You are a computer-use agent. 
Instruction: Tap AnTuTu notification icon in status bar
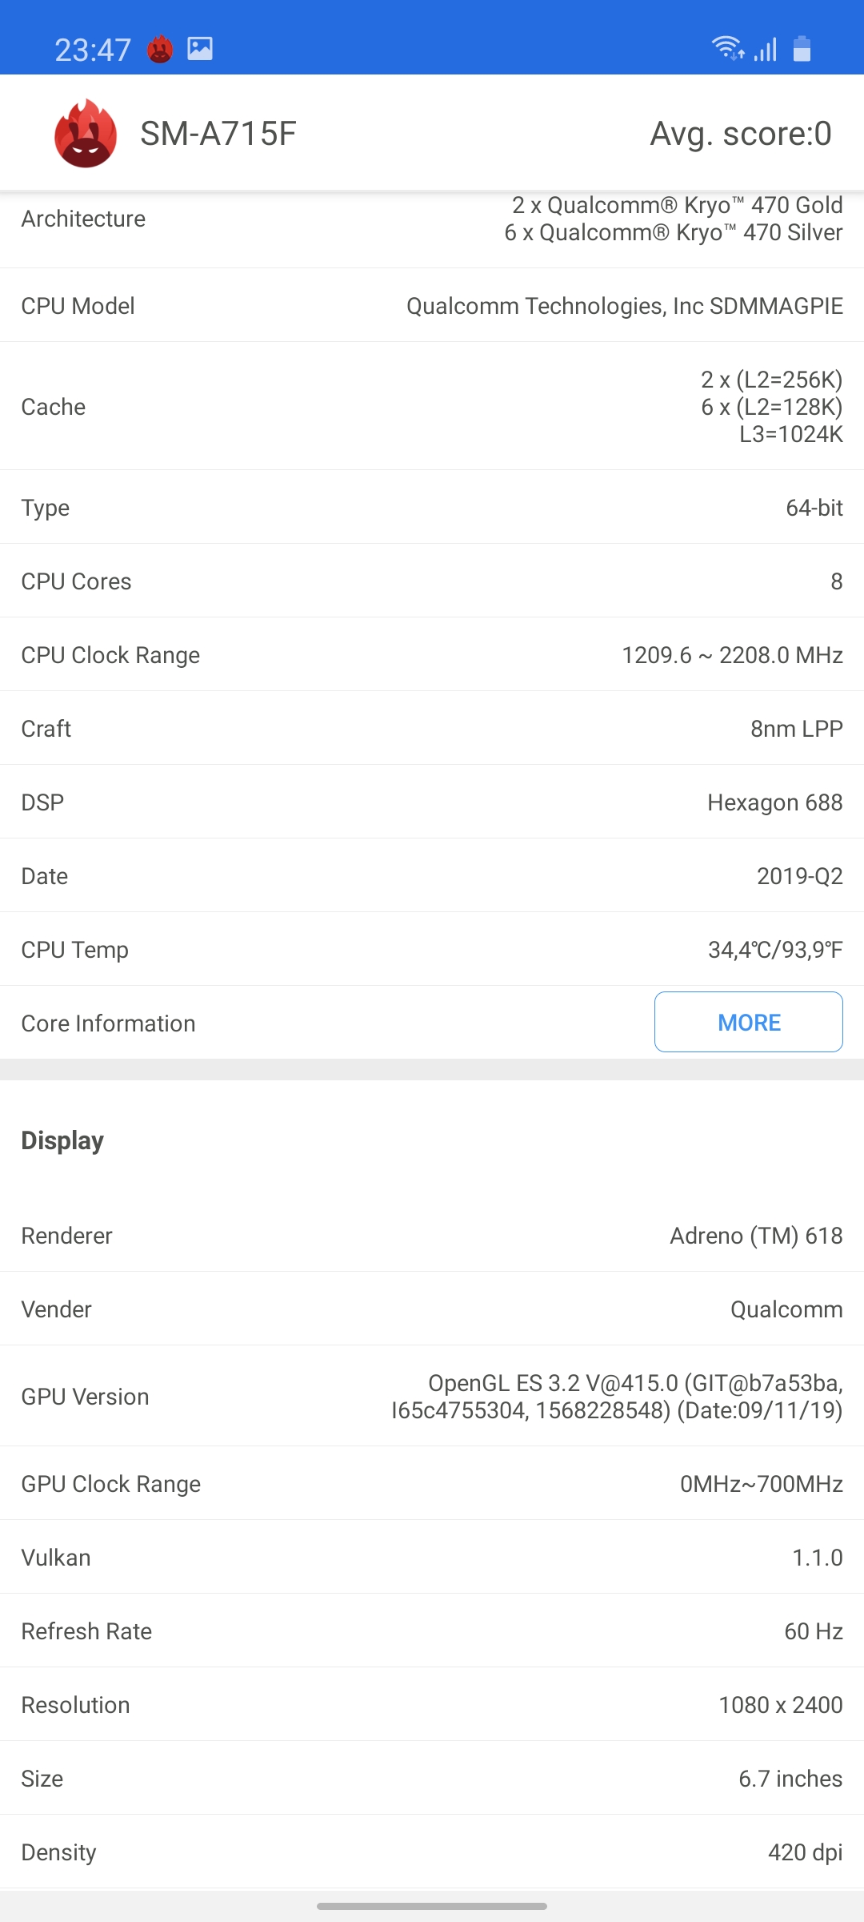pos(160,50)
